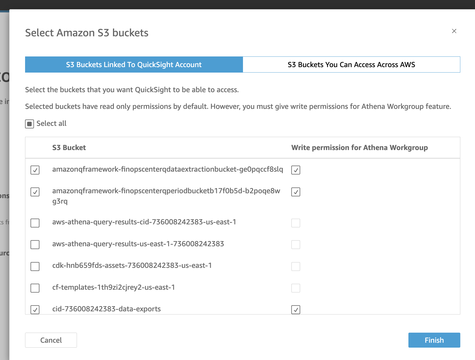This screenshot has width=475, height=360.
Task: Enable the cf-templates-1th9zi2cjrey2-us-east-1 bucket checkbox
Action: tap(35, 288)
